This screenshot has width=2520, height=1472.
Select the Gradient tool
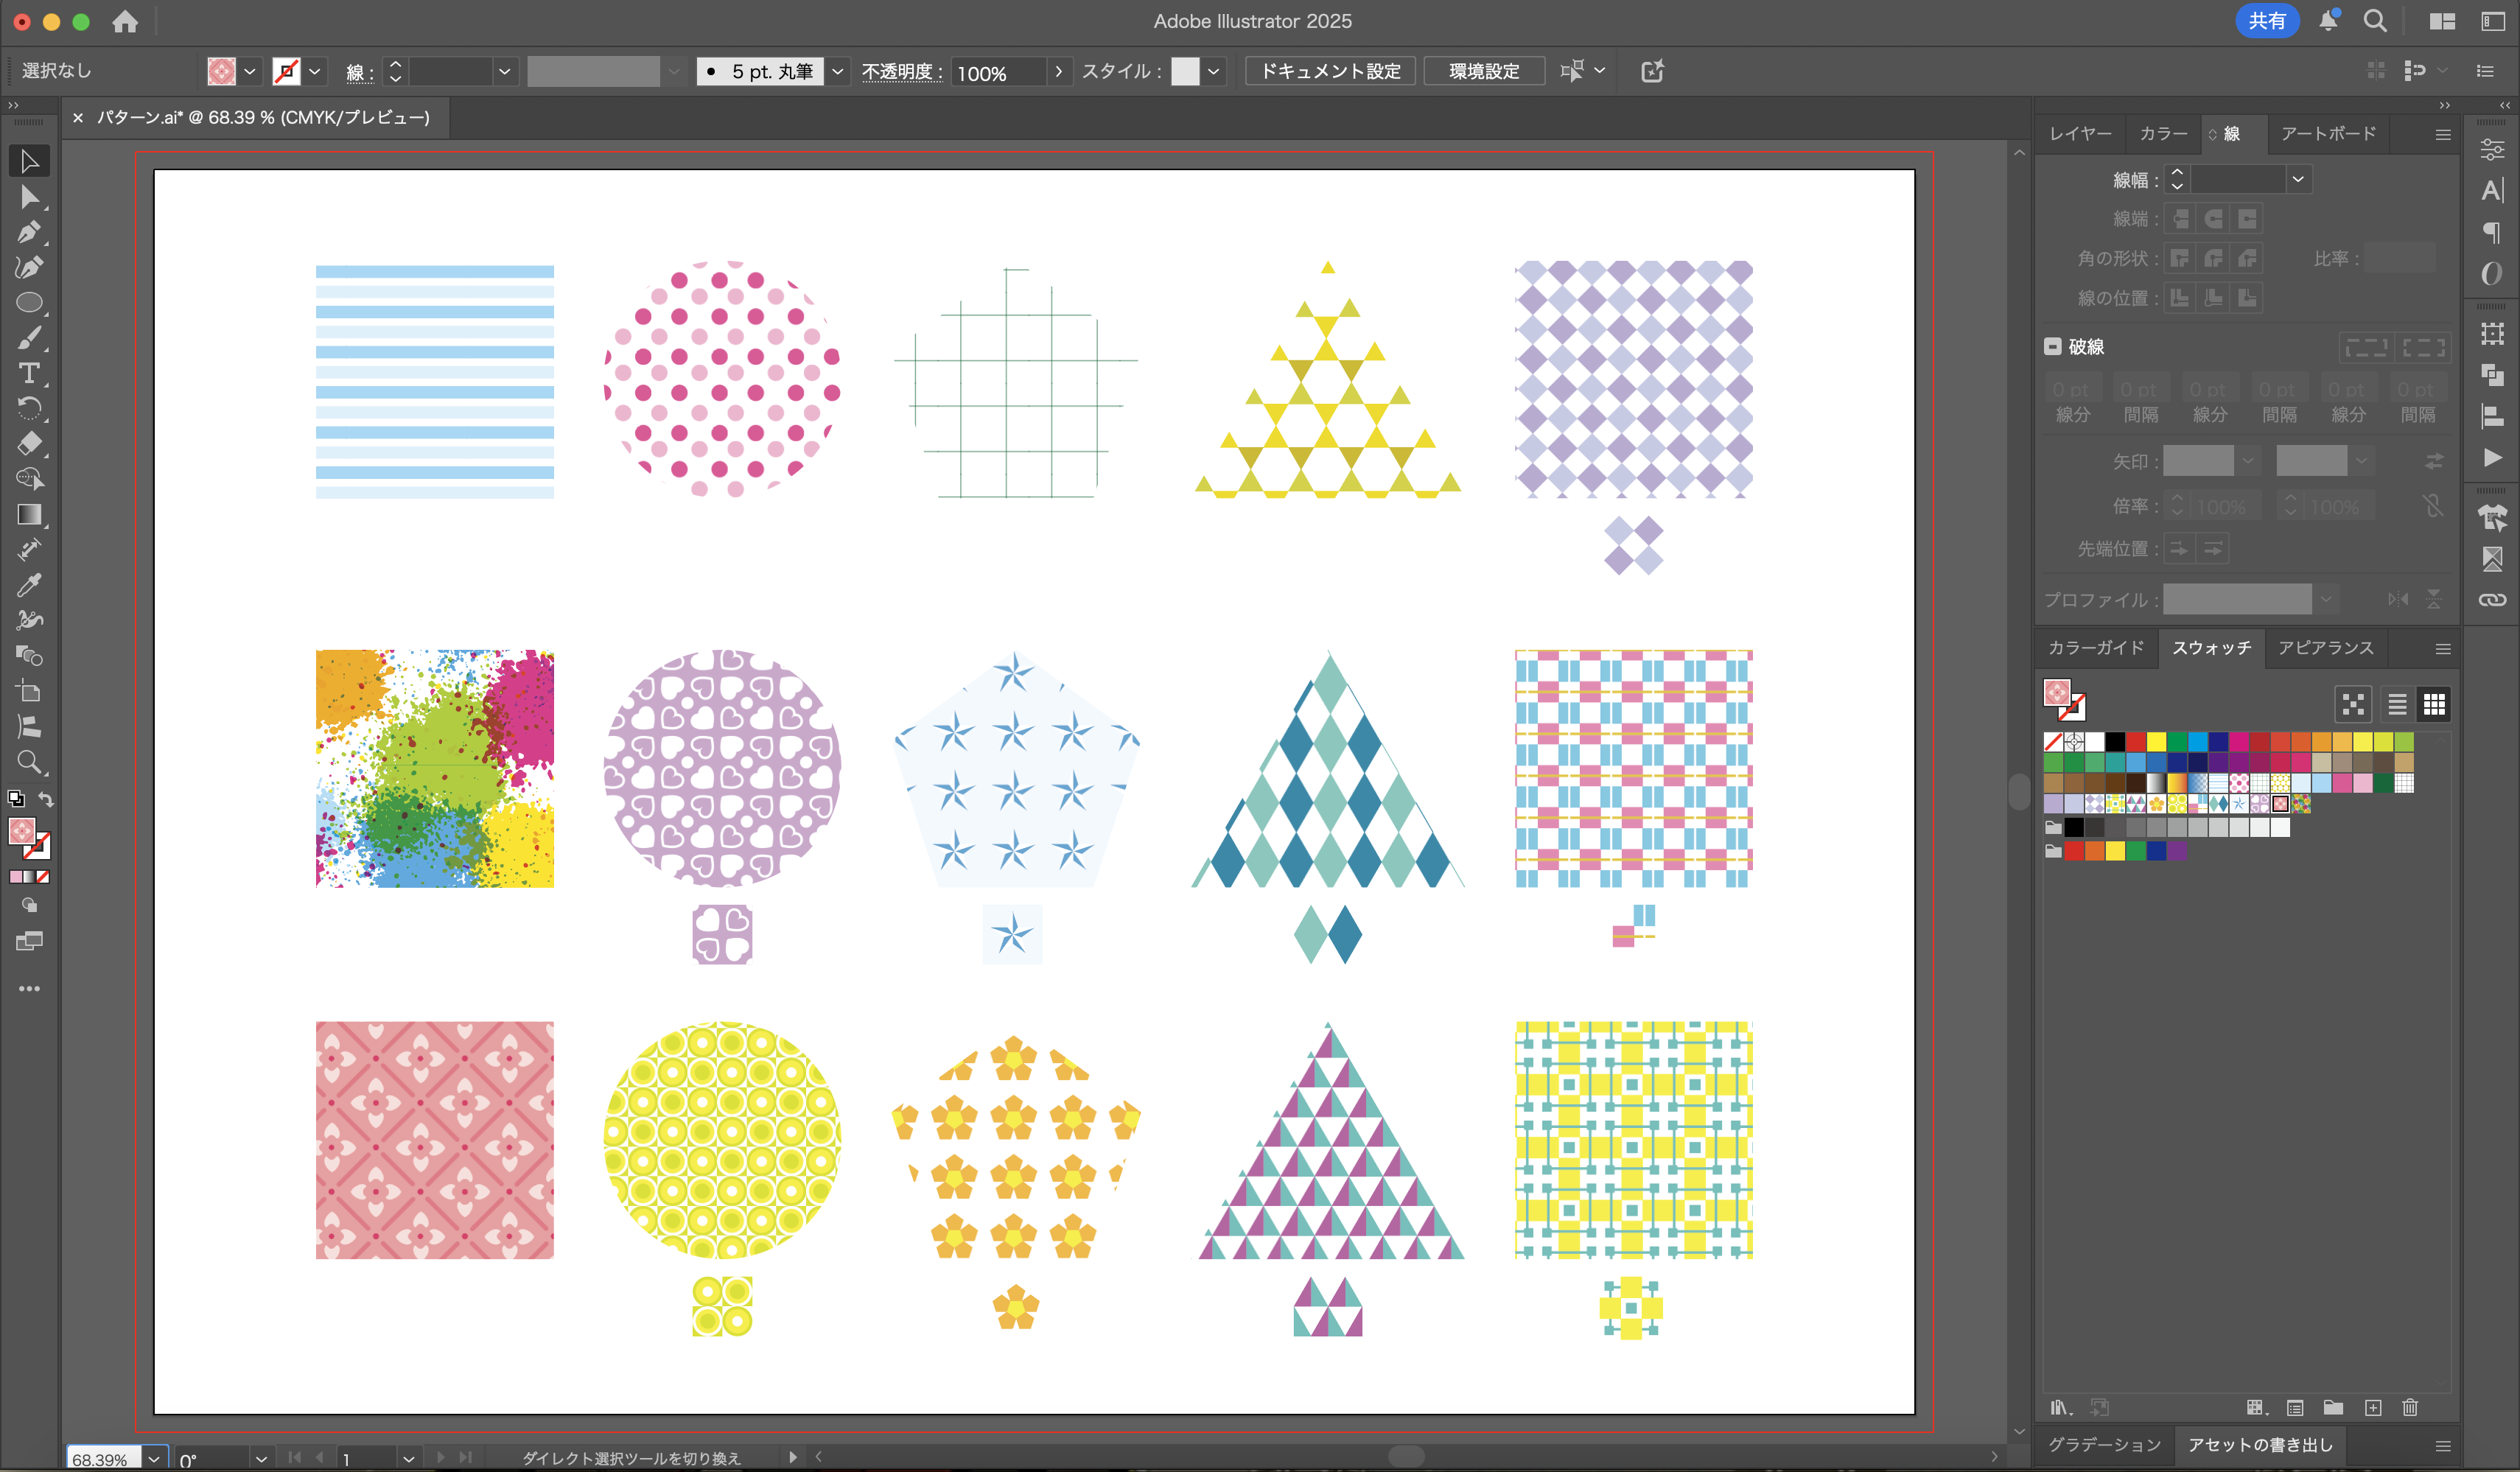pyautogui.click(x=29, y=514)
